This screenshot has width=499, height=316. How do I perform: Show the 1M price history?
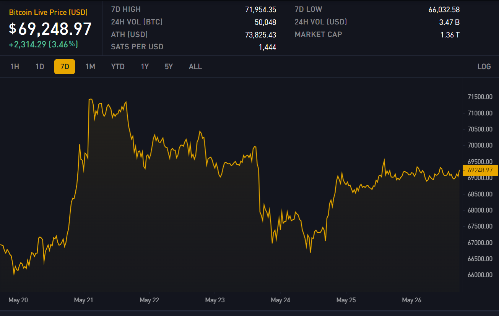90,66
